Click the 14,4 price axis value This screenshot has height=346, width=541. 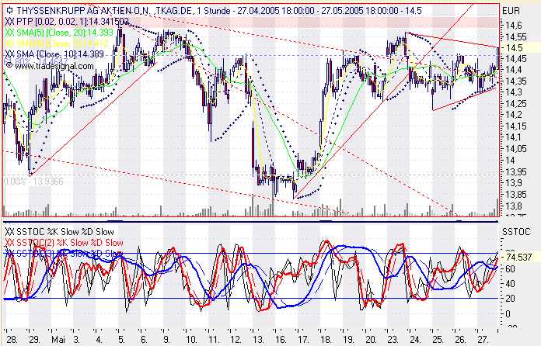pyautogui.click(x=514, y=70)
